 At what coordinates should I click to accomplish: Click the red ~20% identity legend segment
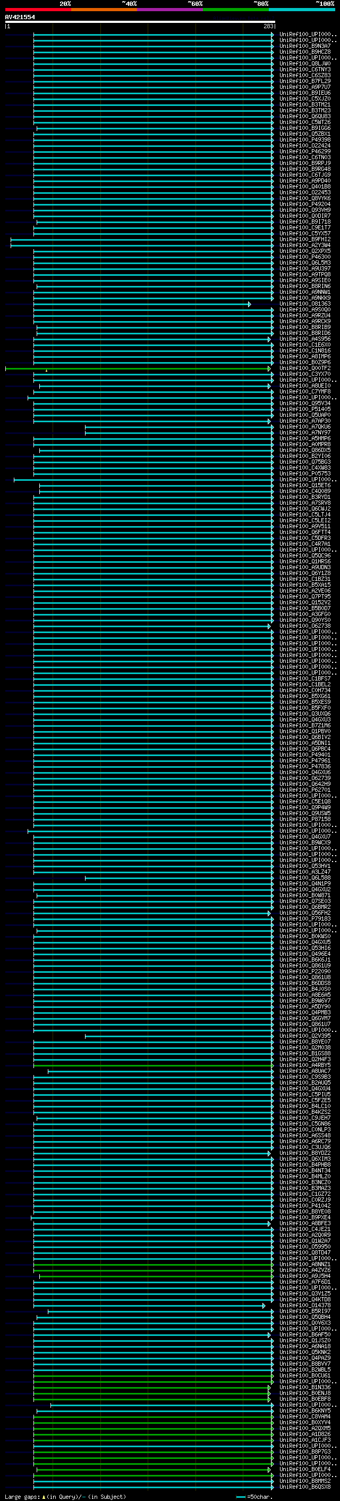(x=38, y=10)
